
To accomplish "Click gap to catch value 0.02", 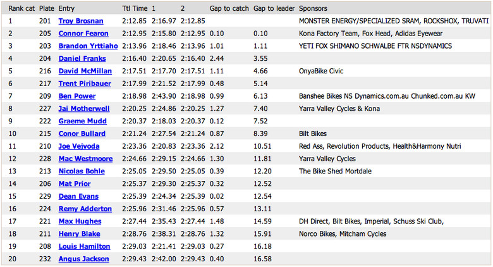I will pos(217,197).
